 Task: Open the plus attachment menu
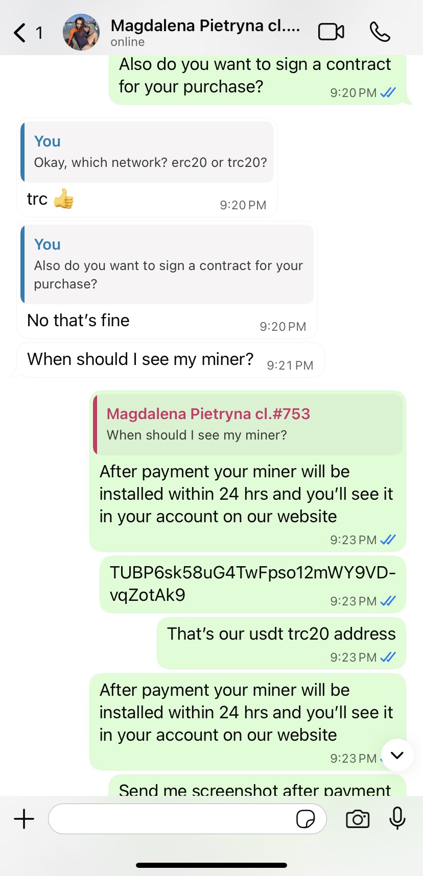coord(24,819)
